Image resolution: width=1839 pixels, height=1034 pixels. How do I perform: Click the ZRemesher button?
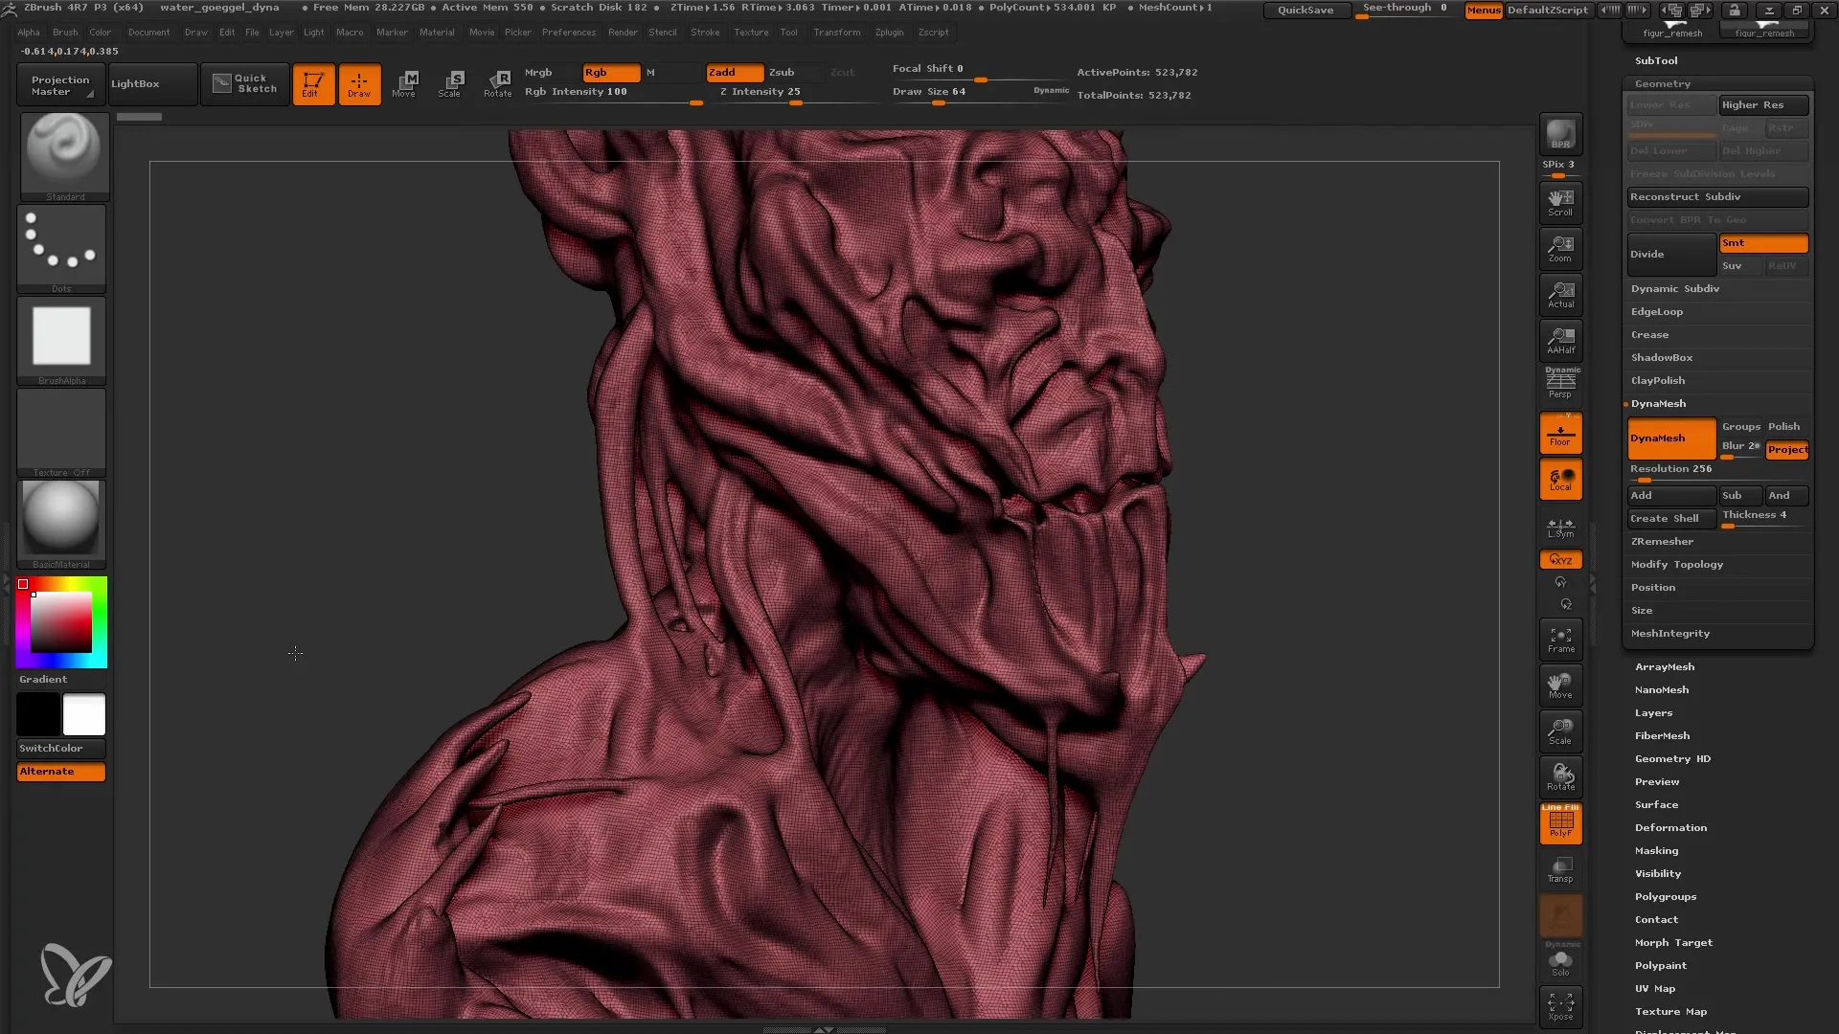click(x=1664, y=540)
